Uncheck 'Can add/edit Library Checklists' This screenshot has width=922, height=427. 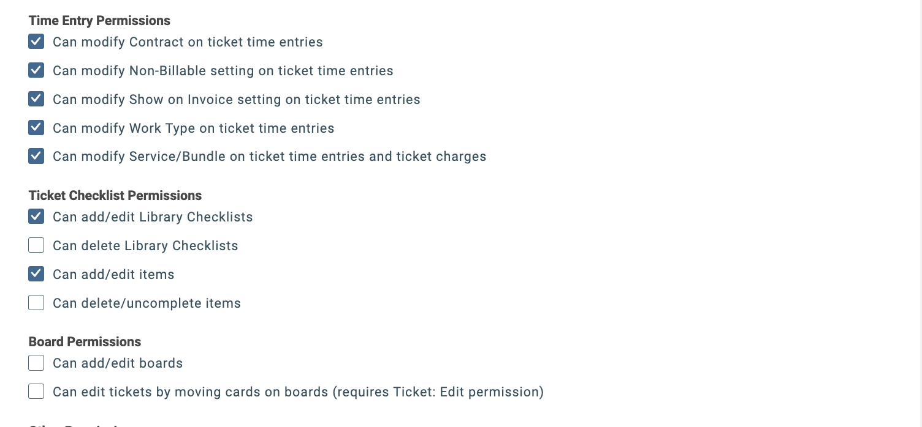tap(36, 217)
